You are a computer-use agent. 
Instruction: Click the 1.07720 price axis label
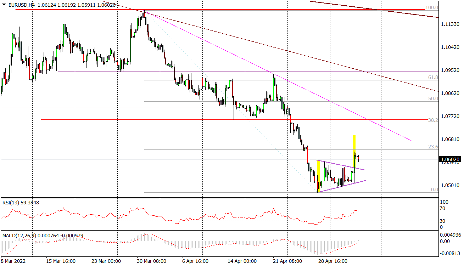(449, 116)
